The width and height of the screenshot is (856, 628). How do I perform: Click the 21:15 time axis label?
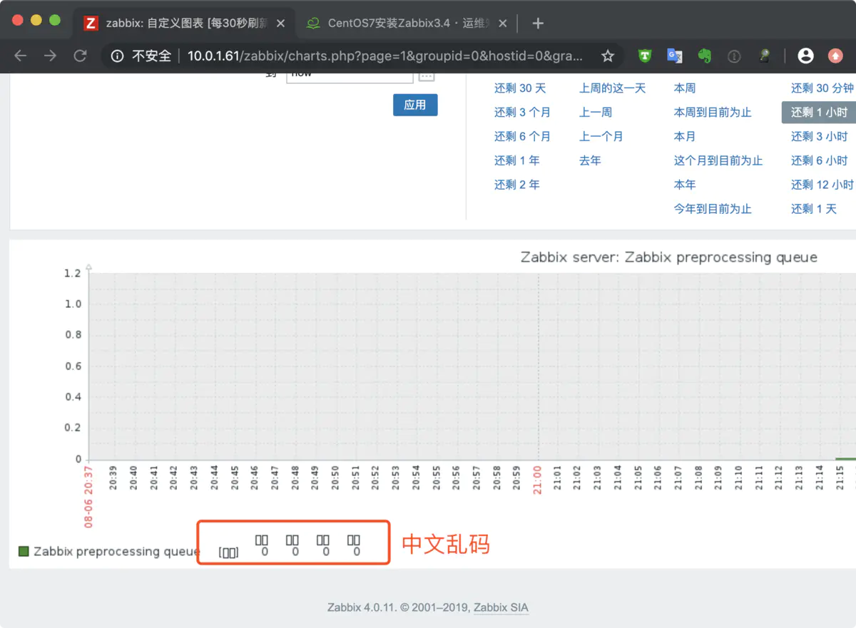[x=840, y=478]
